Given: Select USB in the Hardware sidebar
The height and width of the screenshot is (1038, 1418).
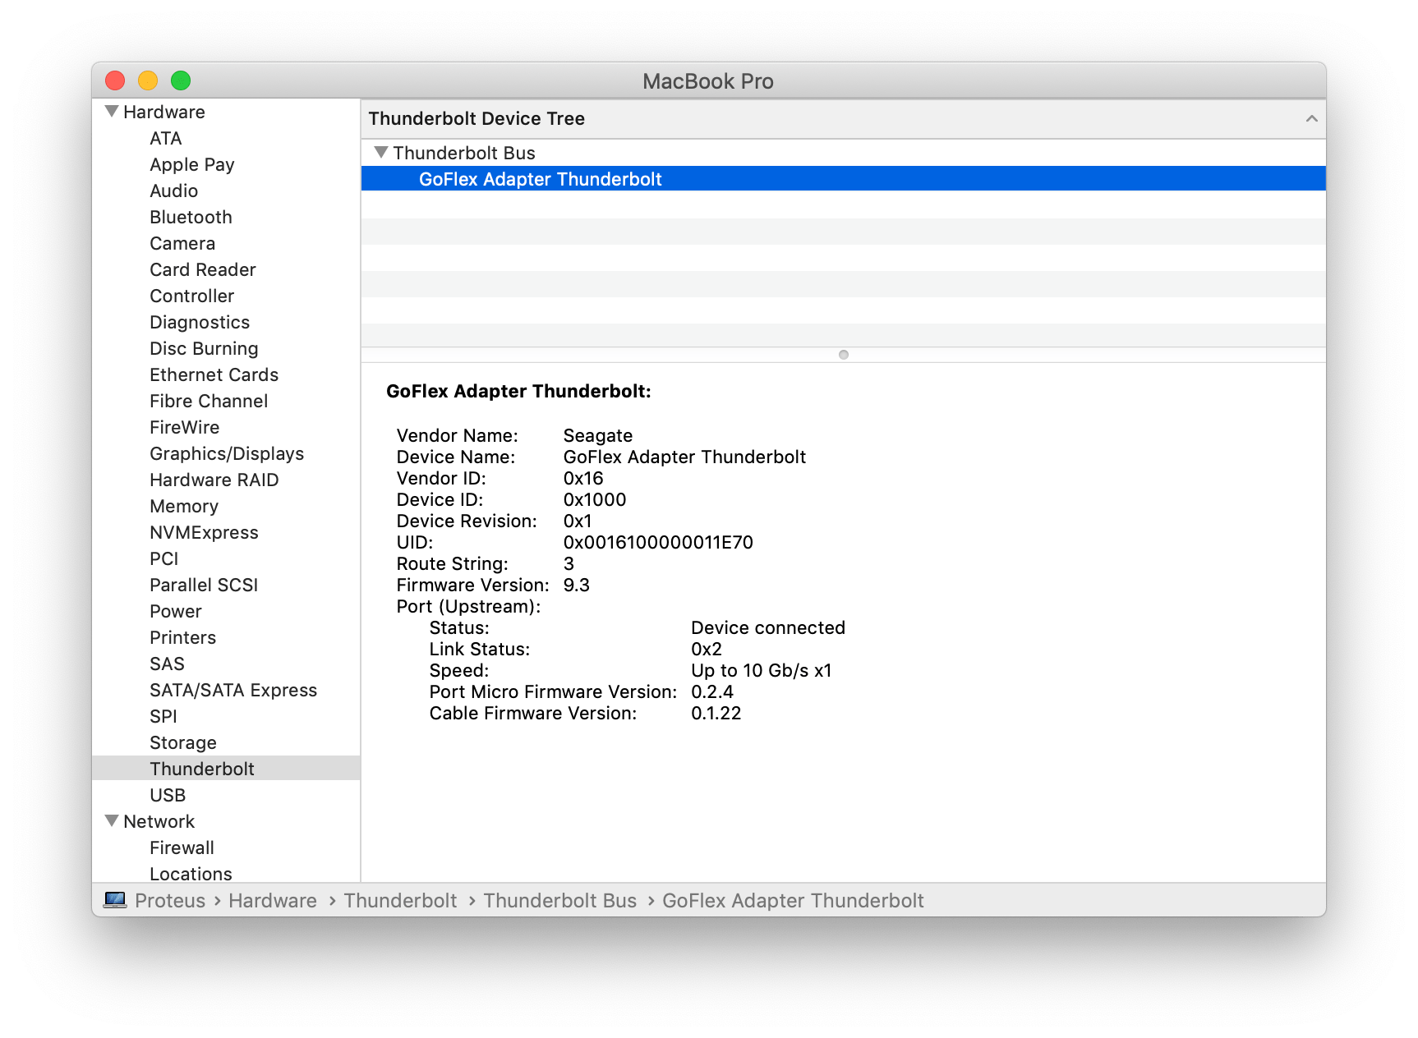Looking at the screenshot, I should pyautogui.click(x=168, y=795).
